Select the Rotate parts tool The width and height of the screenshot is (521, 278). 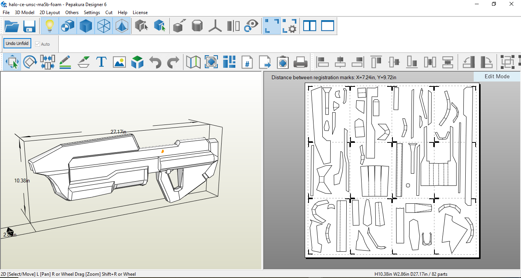tap(30, 62)
